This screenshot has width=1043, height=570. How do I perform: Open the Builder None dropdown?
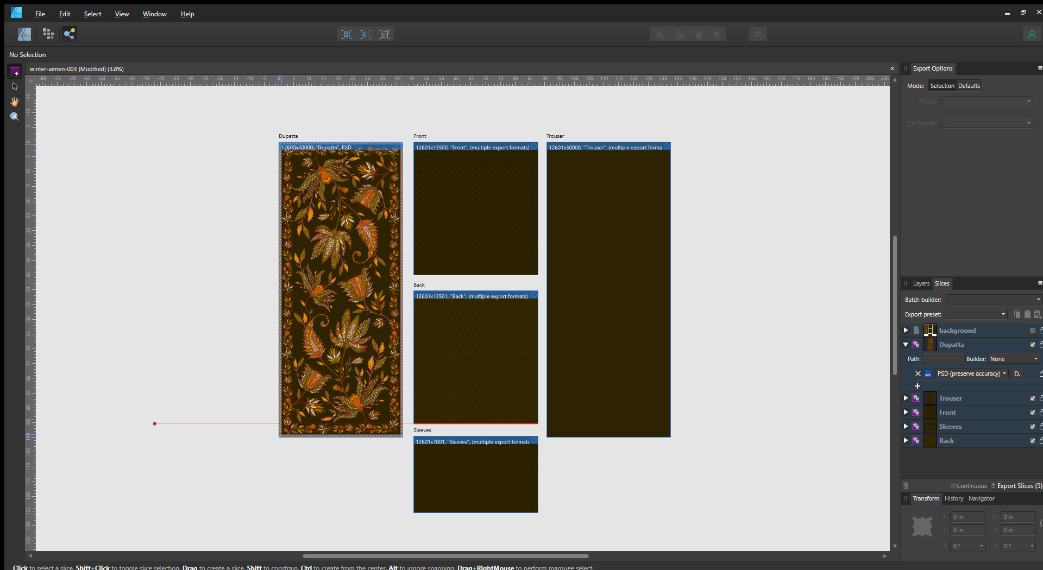[1013, 359]
